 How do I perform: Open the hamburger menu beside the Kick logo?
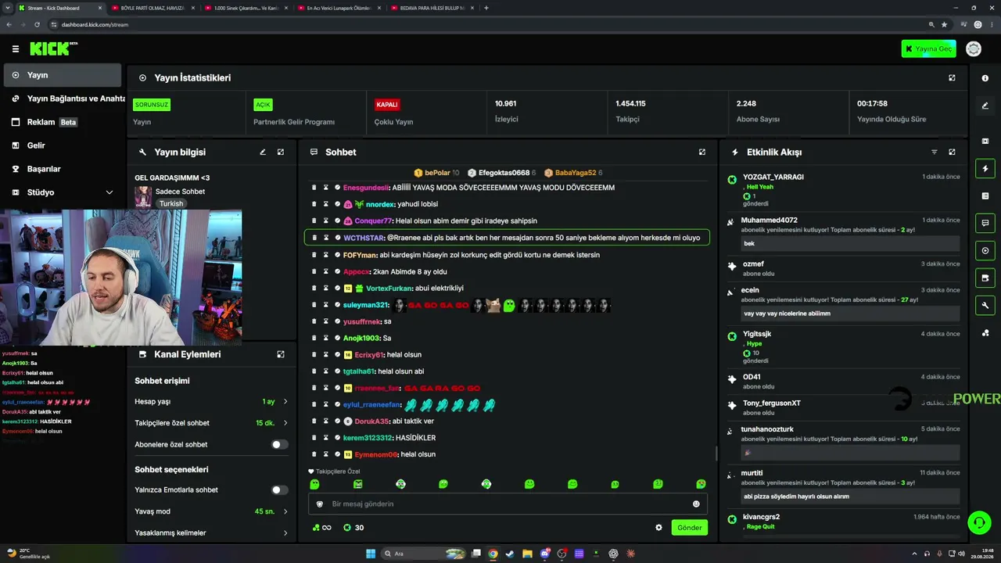(15, 48)
